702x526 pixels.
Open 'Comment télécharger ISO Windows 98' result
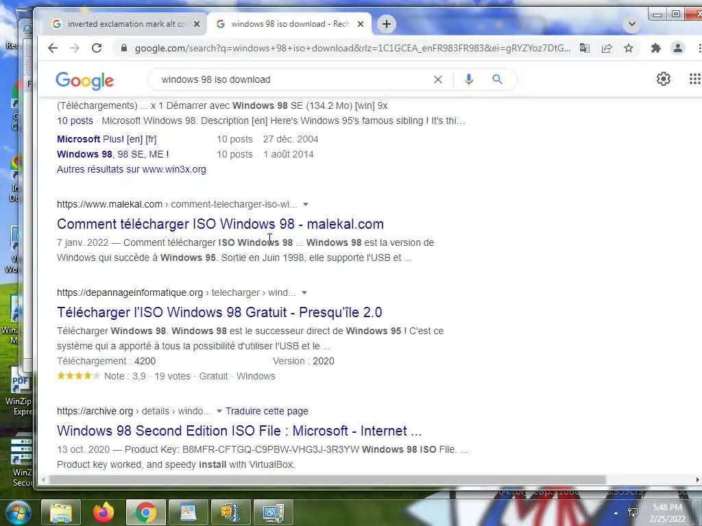tap(220, 224)
